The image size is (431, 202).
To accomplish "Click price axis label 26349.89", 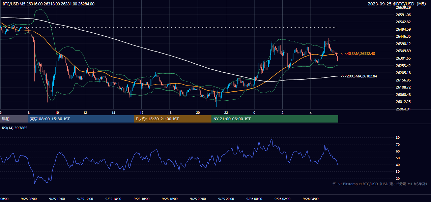I will 403,51.
